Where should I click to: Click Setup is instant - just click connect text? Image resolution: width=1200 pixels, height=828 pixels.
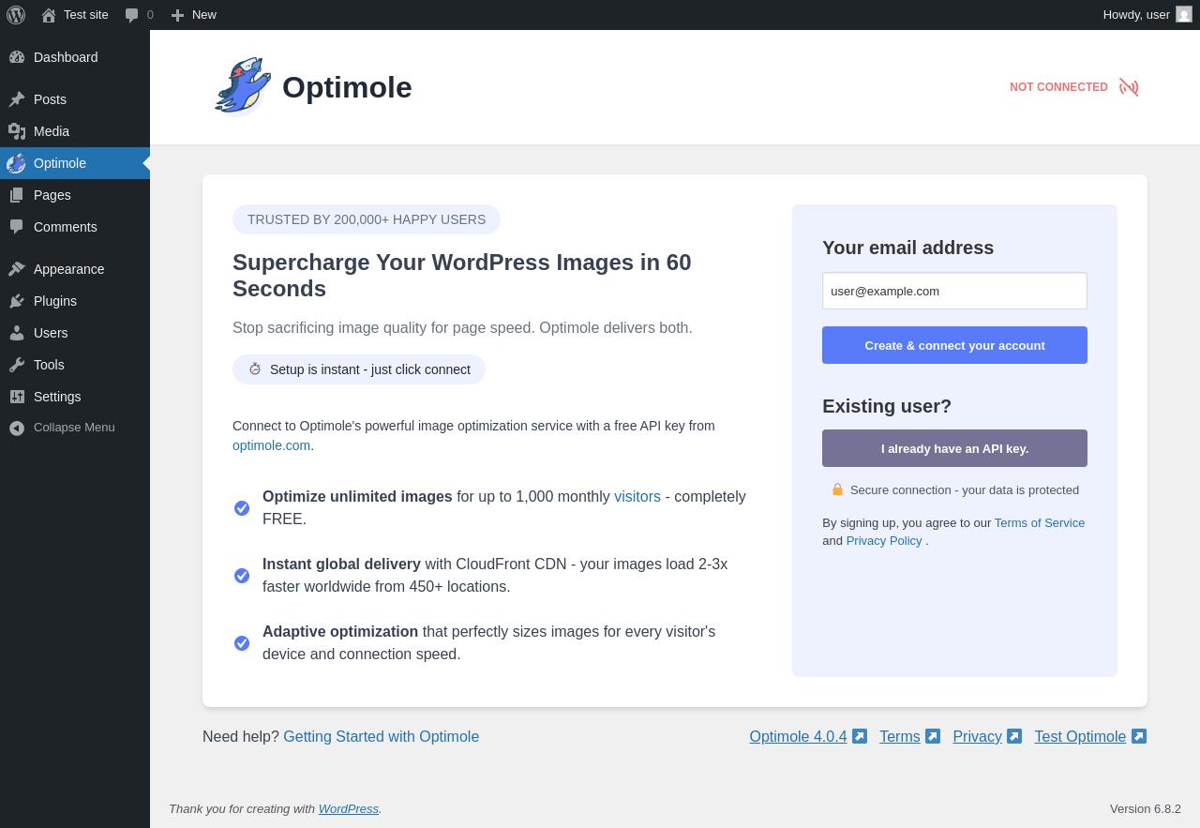[370, 369]
